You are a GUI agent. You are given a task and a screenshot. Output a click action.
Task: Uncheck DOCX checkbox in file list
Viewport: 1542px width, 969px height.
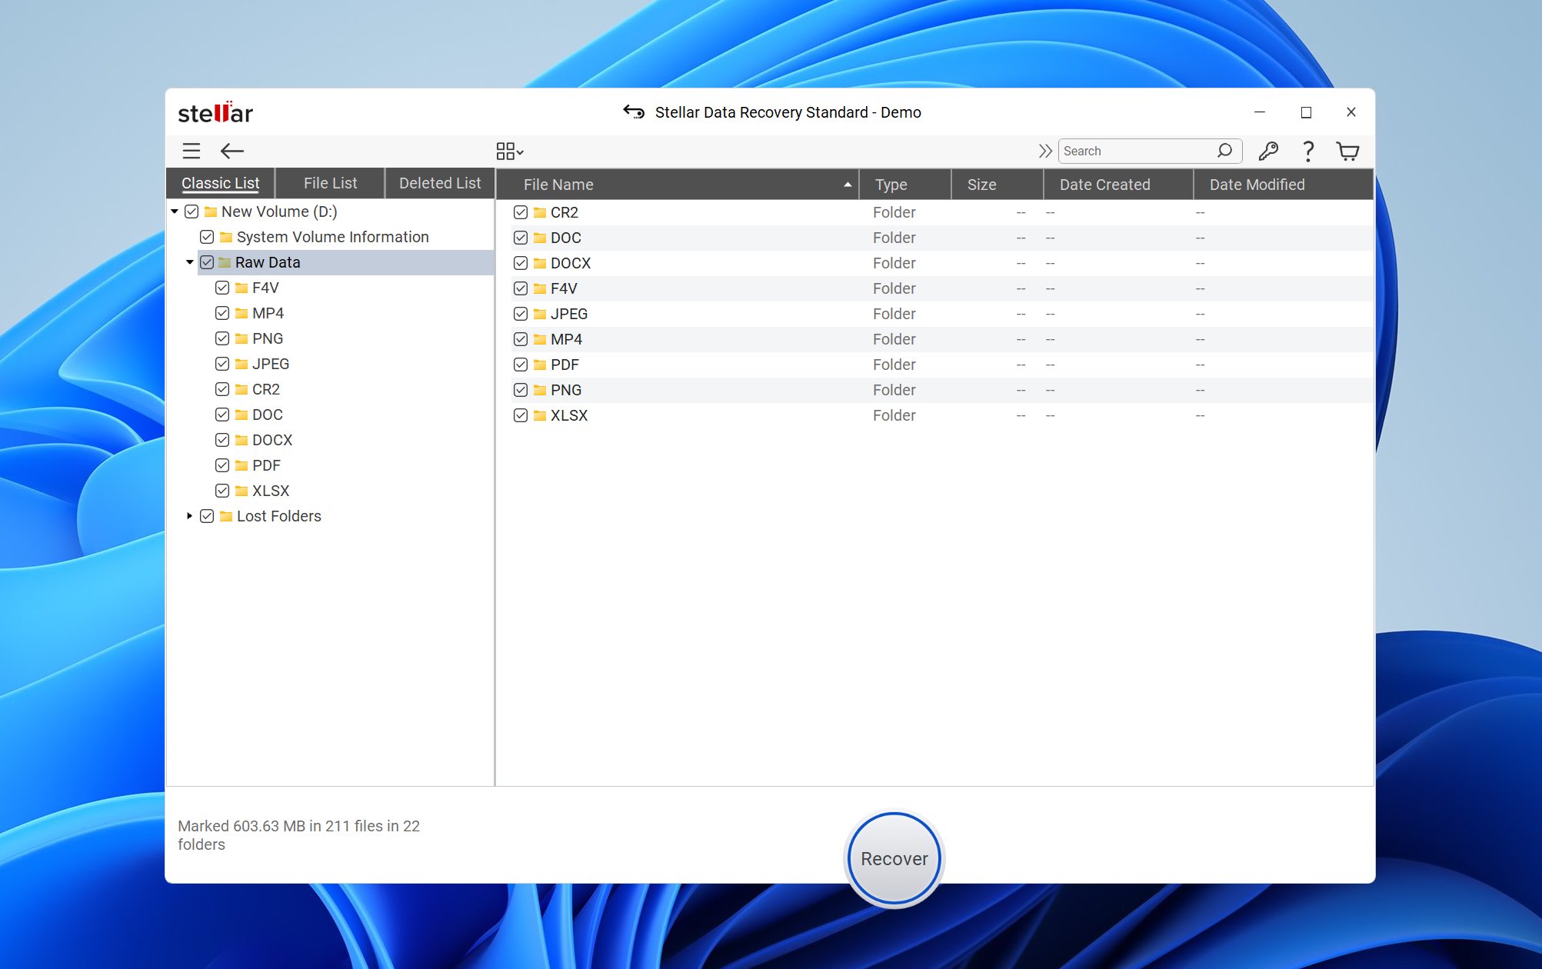(521, 263)
